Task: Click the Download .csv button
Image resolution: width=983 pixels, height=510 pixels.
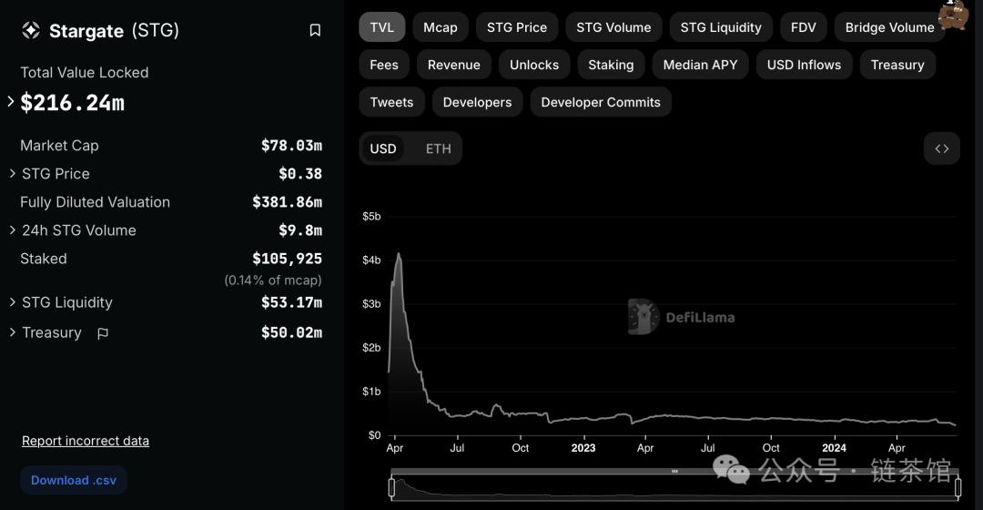Action: click(x=74, y=481)
